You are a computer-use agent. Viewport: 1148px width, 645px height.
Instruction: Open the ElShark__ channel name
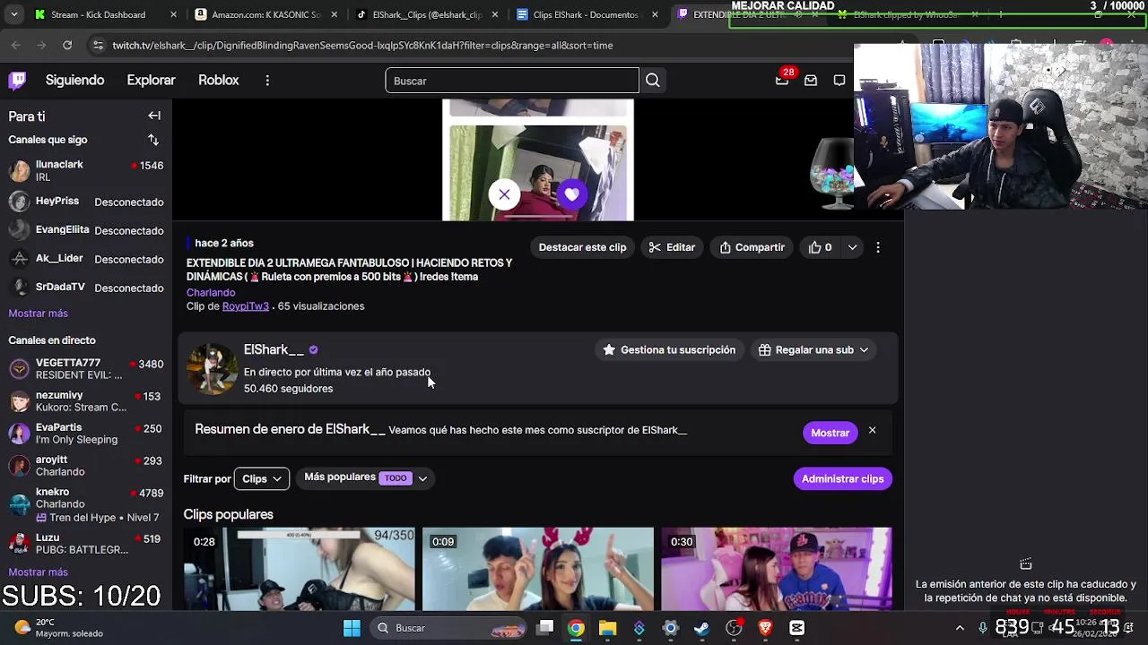(274, 349)
